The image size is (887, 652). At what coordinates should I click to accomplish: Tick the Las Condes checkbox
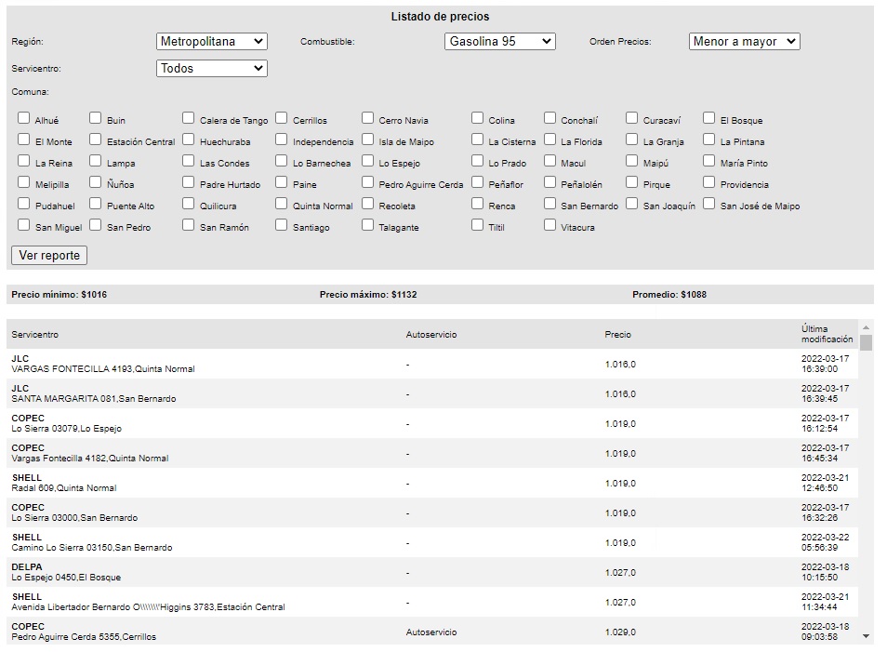point(189,162)
